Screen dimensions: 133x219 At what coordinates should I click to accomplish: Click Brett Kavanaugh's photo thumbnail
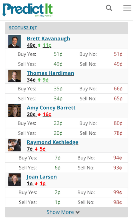click(x=15, y=41)
